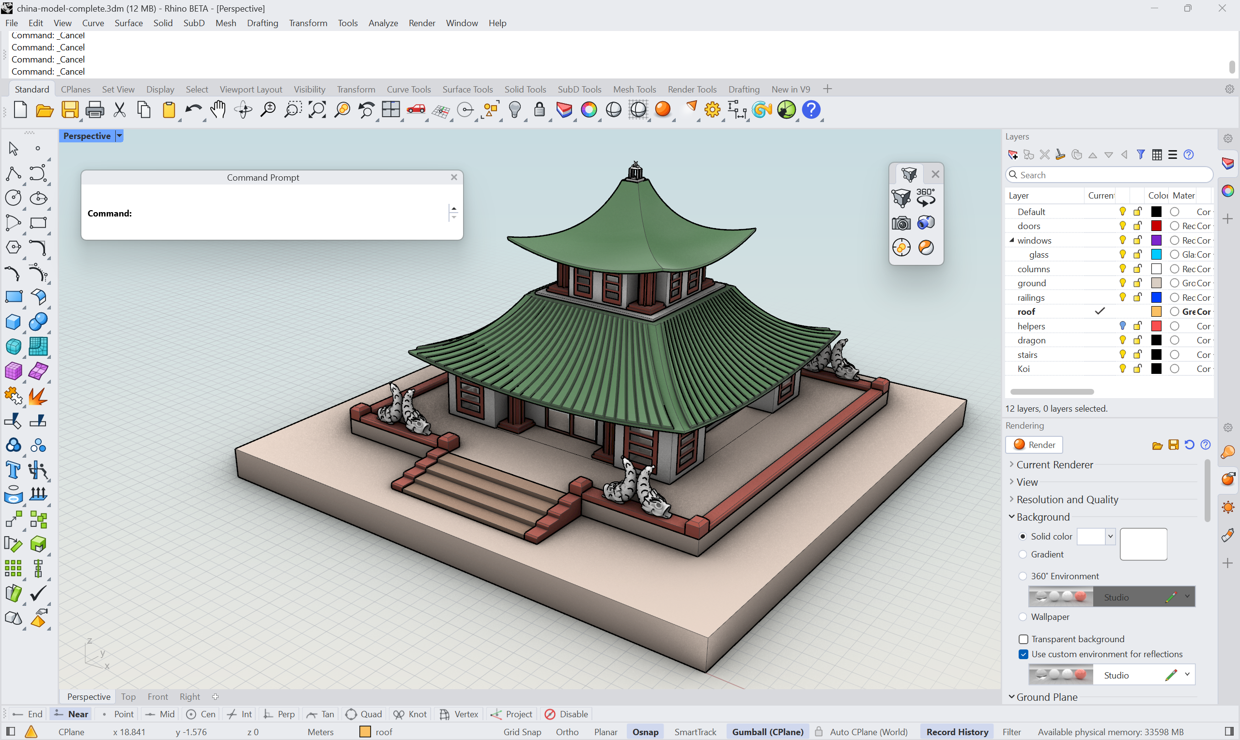The width and height of the screenshot is (1240, 740).
Task: Click the Gumball (CPlane) button
Action: click(768, 732)
